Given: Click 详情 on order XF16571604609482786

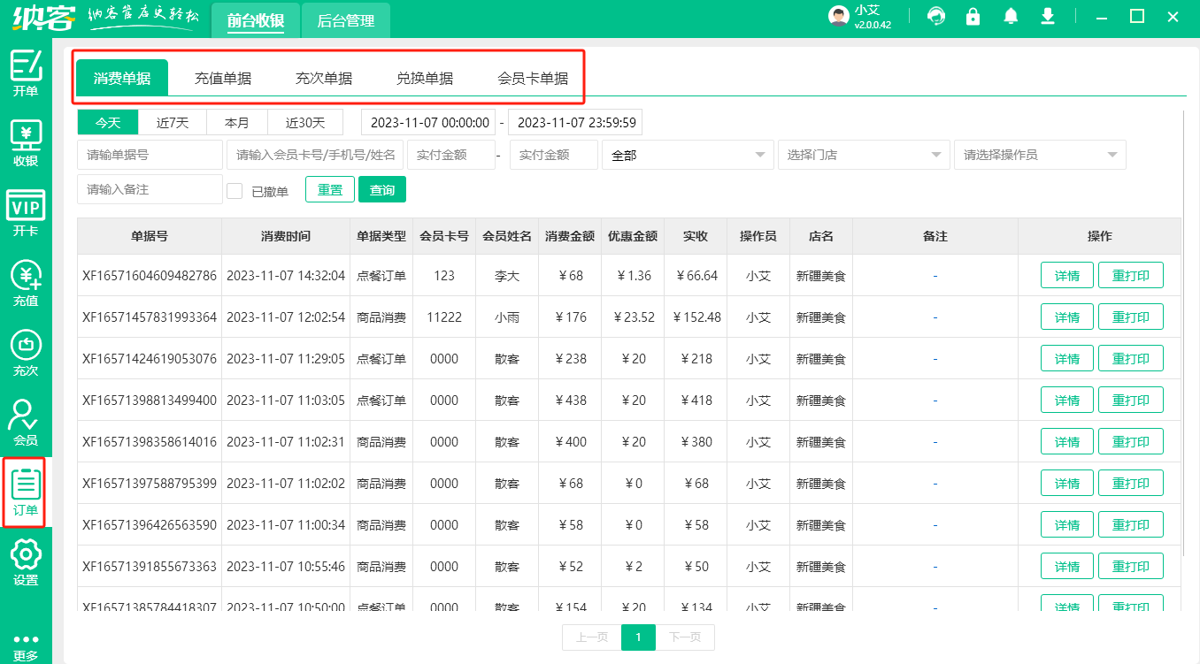Looking at the screenshot, I should tap(1066, 275).
